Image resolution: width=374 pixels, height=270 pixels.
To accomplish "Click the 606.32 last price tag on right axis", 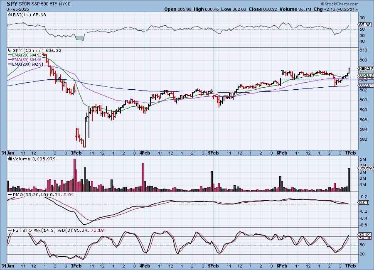I will click(x=366, y=69).
